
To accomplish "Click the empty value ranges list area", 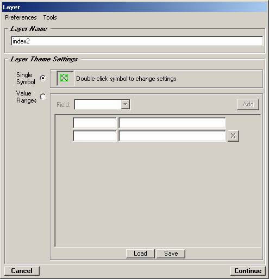I will [158, 194].
